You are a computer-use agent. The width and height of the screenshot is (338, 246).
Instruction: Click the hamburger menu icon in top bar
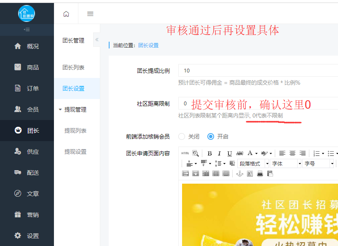tap(90, 14)
